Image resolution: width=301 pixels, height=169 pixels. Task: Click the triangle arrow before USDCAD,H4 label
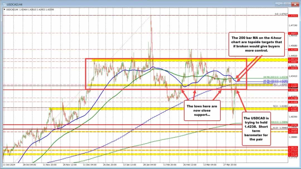coord(4,9)
